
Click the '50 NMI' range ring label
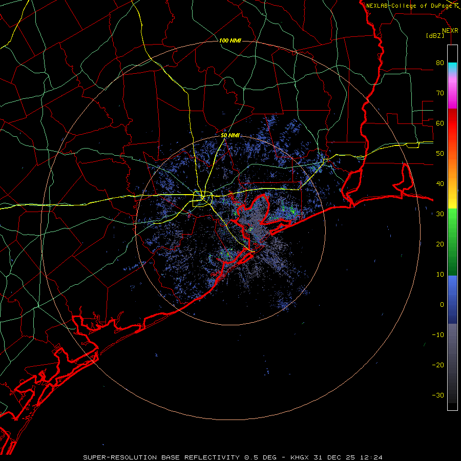click(230, 136)
